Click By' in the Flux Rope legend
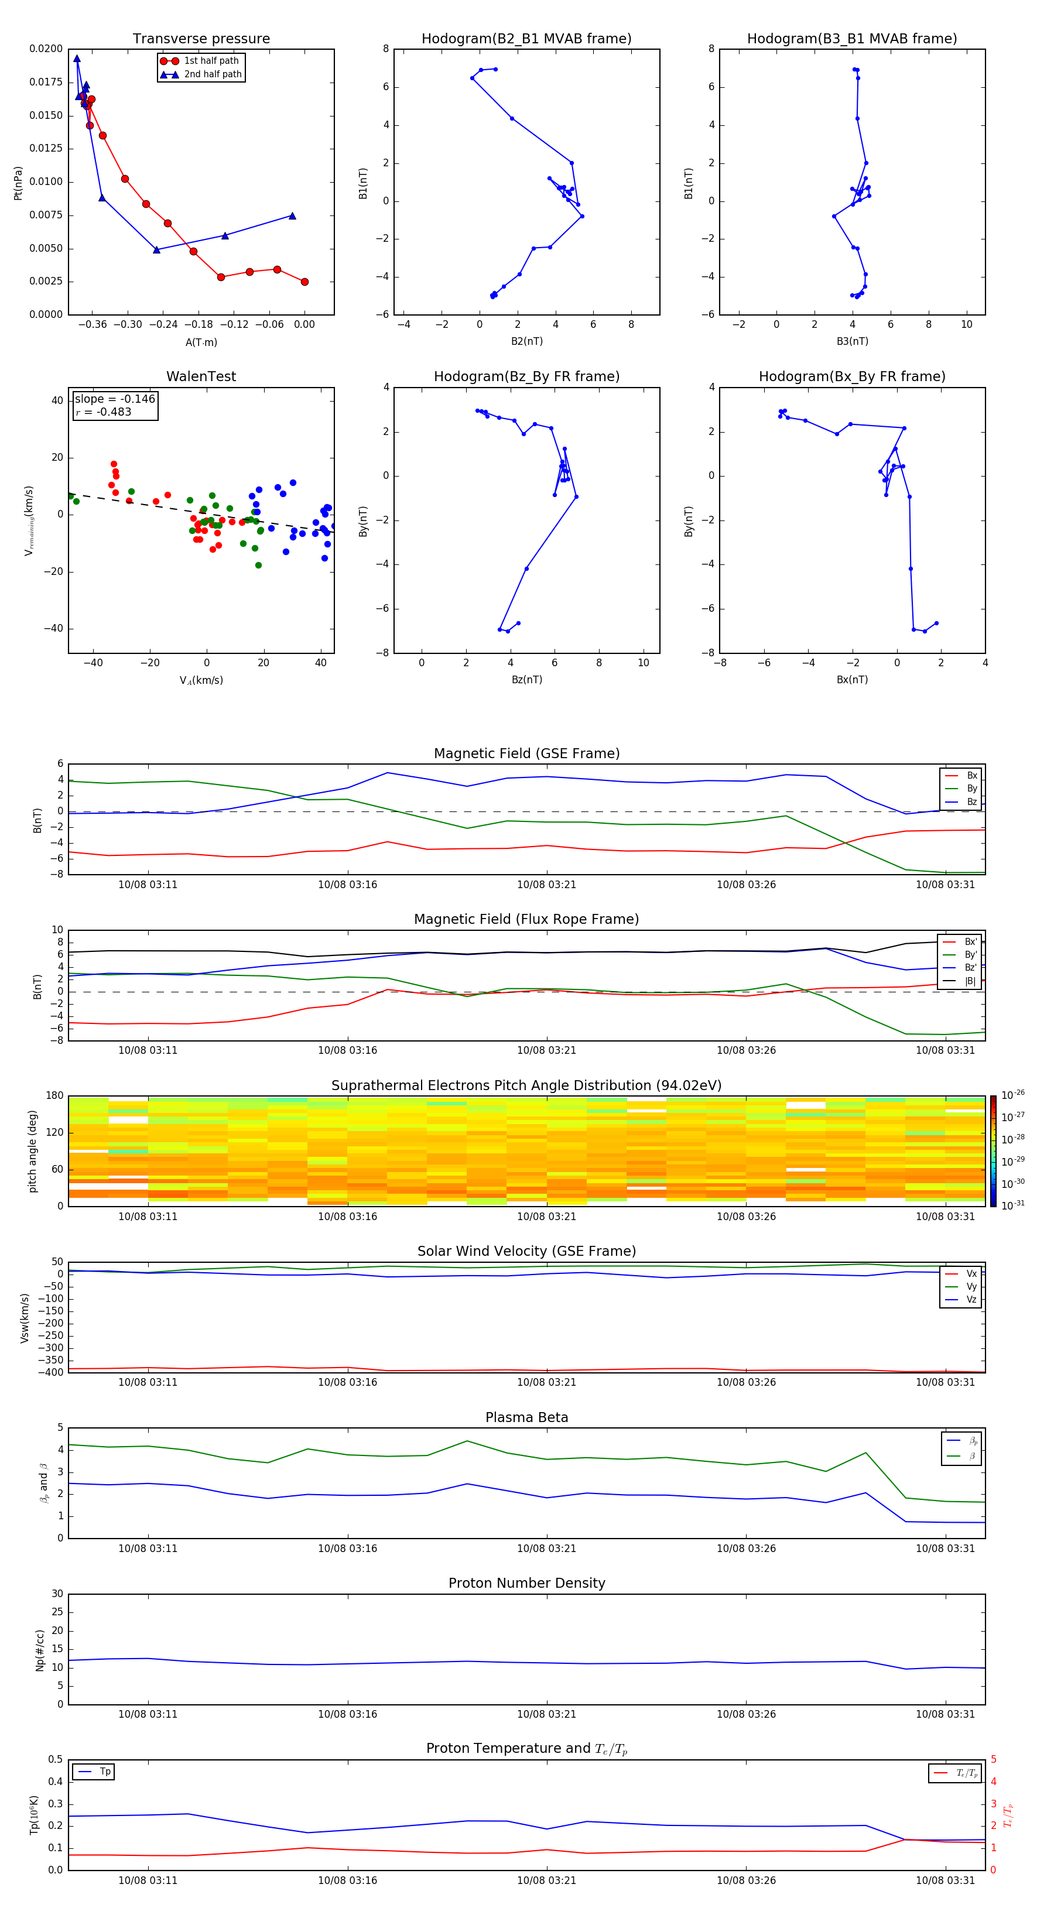 coord(960,955)
